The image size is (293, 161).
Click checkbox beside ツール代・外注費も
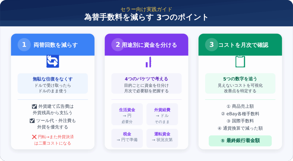pyautogui.click(x=32, y=121)
